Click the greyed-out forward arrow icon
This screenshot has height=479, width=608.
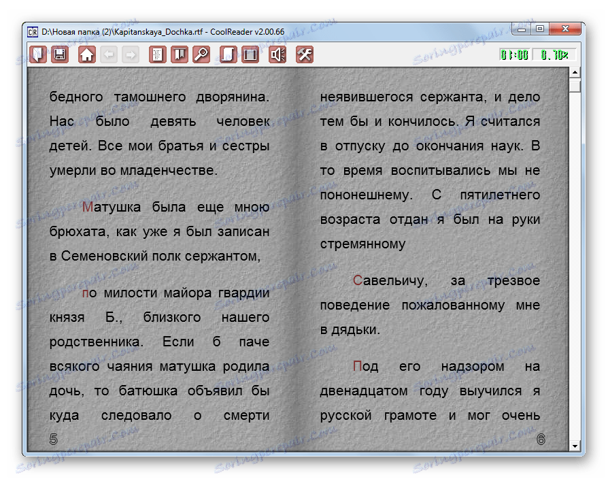point(131,54)
